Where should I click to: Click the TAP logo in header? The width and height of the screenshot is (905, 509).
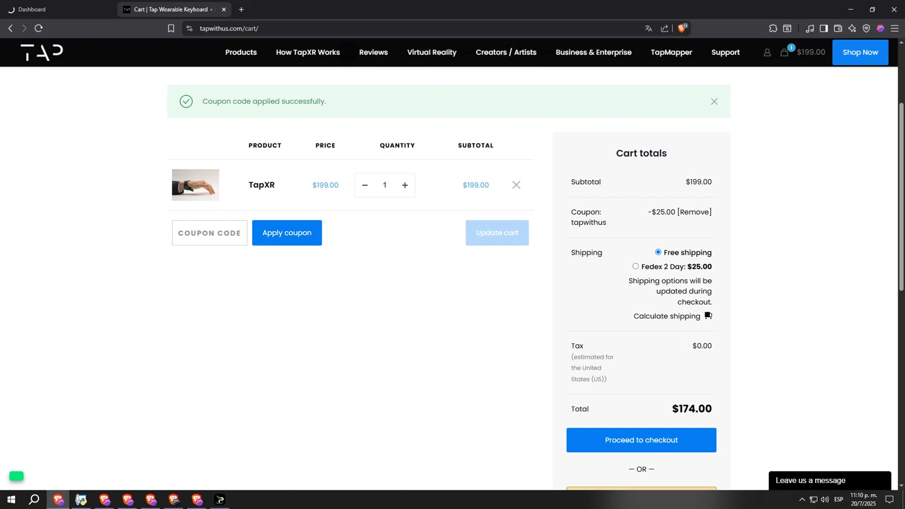pyautogui.click(x=42, y=52)
